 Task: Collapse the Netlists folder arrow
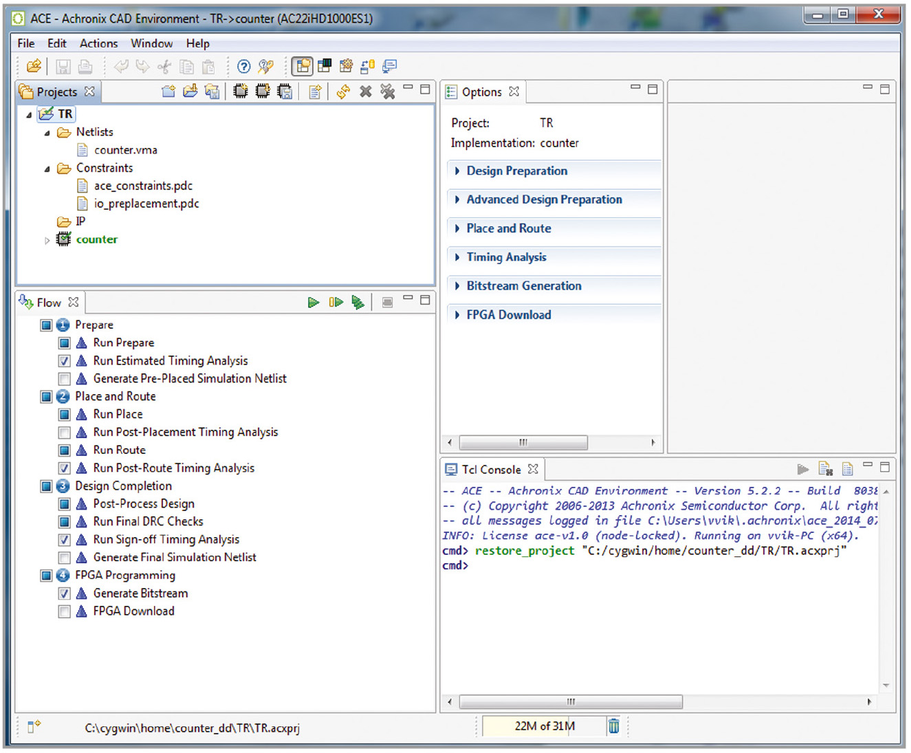tap(47, 133)
